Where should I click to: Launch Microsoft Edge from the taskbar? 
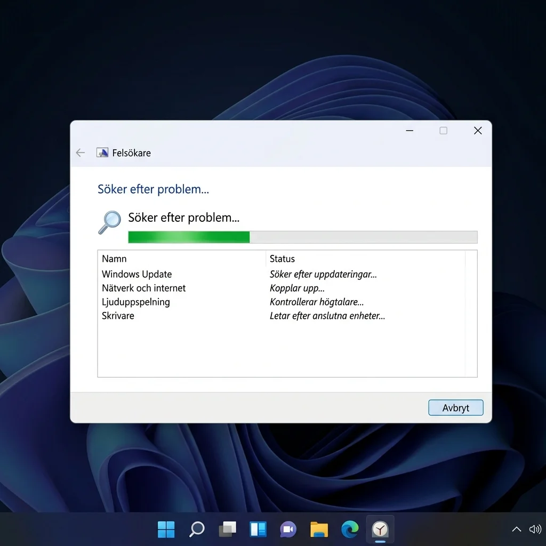click(x=350, y=529)
